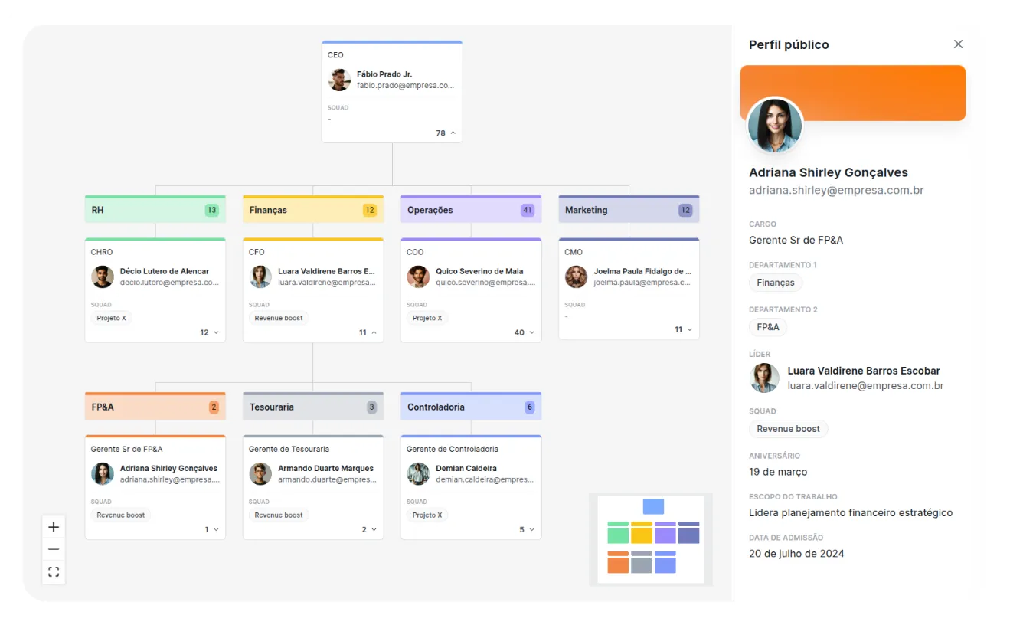Click Adriana Shirley's avatar in FP&A card
The image size is (1010, 625).
103,473
